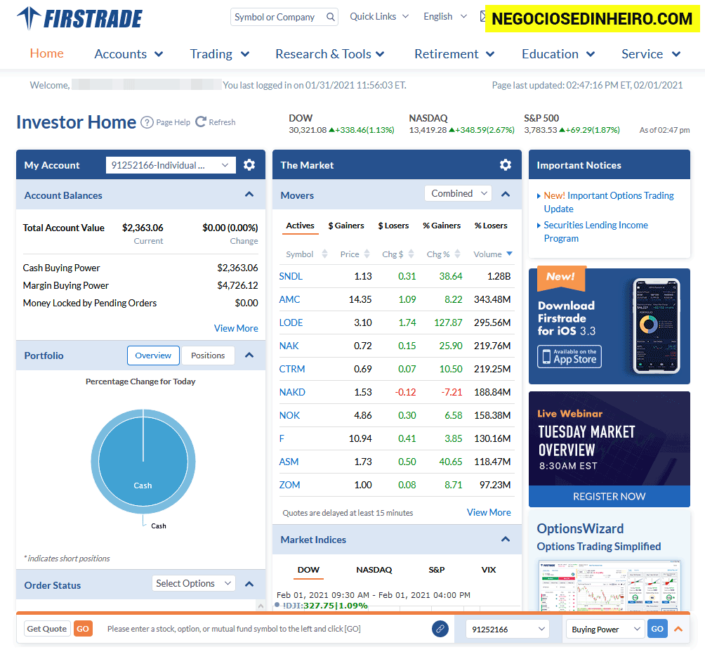705x652 pixels.
Task: Click the App Store download badge
Action: 569,356
